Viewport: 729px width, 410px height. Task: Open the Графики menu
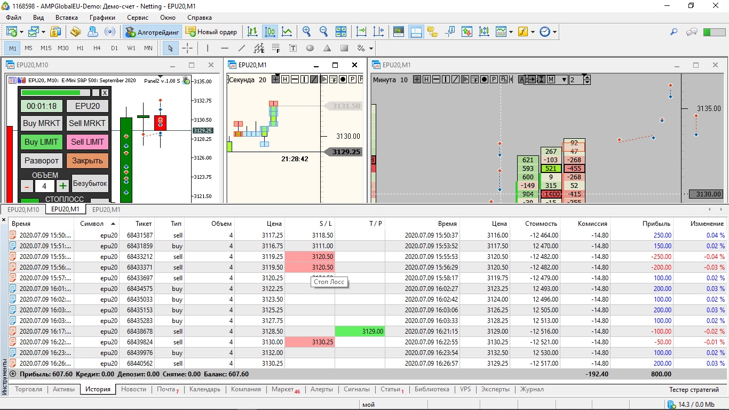point(102,18)
